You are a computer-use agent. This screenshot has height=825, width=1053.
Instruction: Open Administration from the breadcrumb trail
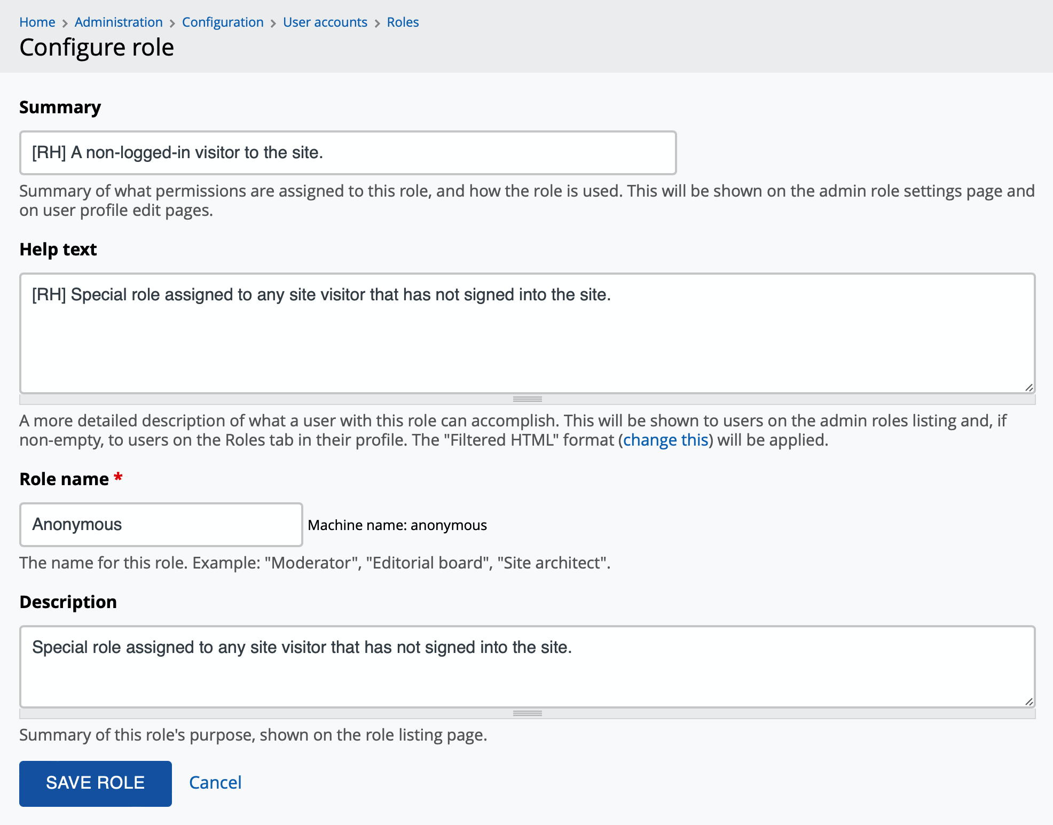(119, 22)
